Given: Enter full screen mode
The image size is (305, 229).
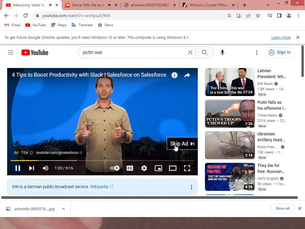Looking at the screenshot, I should tap(187, 168).
